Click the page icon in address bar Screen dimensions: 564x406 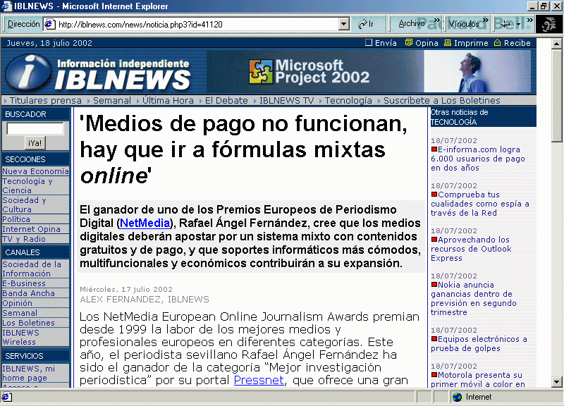tap(49, 24)
